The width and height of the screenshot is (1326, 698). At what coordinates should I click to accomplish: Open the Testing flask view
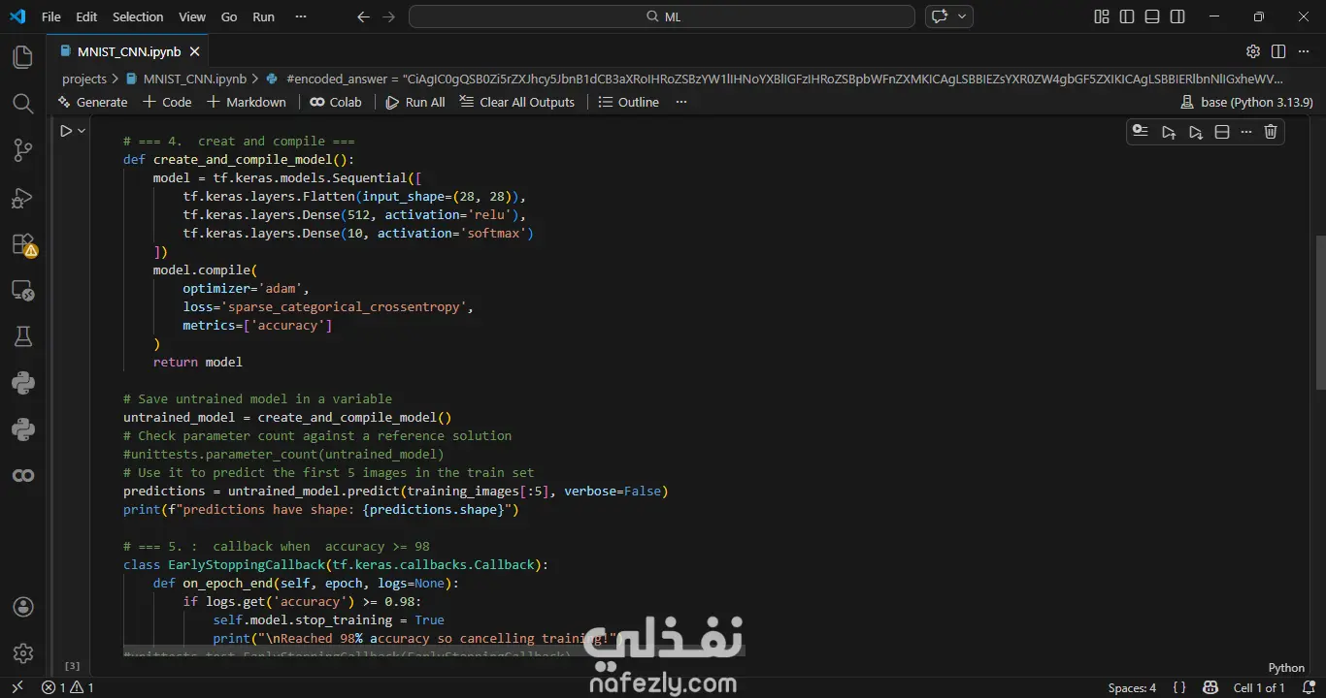pyautogui.click(x=23, y=336)
